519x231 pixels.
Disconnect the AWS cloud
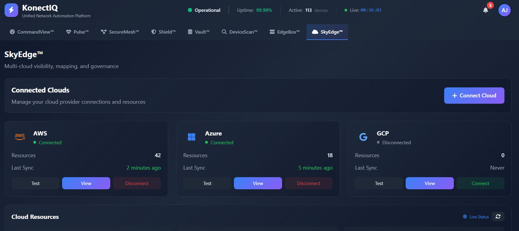point(137,183)
